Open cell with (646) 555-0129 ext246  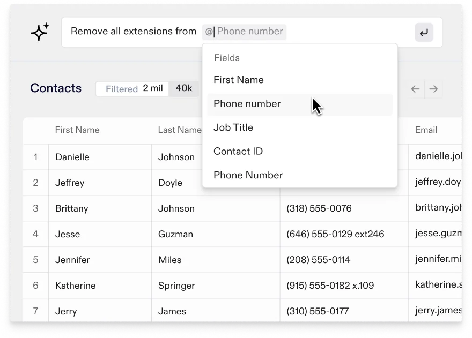tap(335, 234)
